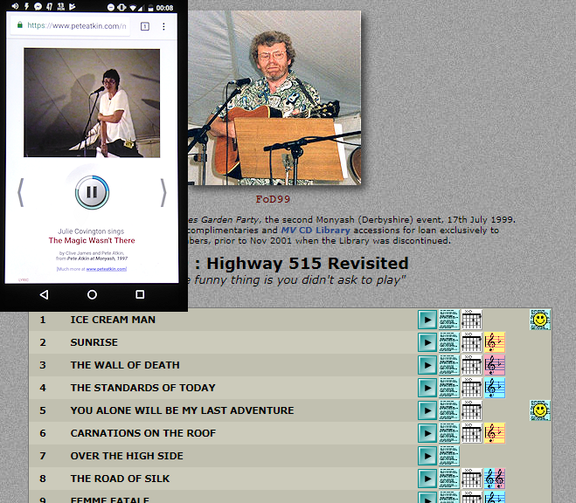Click THE WALL OF DEATH title

(x=125, y=365)
